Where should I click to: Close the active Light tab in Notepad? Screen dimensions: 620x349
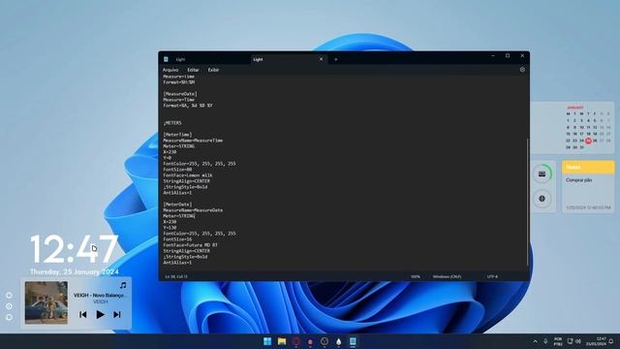[321, 59]
